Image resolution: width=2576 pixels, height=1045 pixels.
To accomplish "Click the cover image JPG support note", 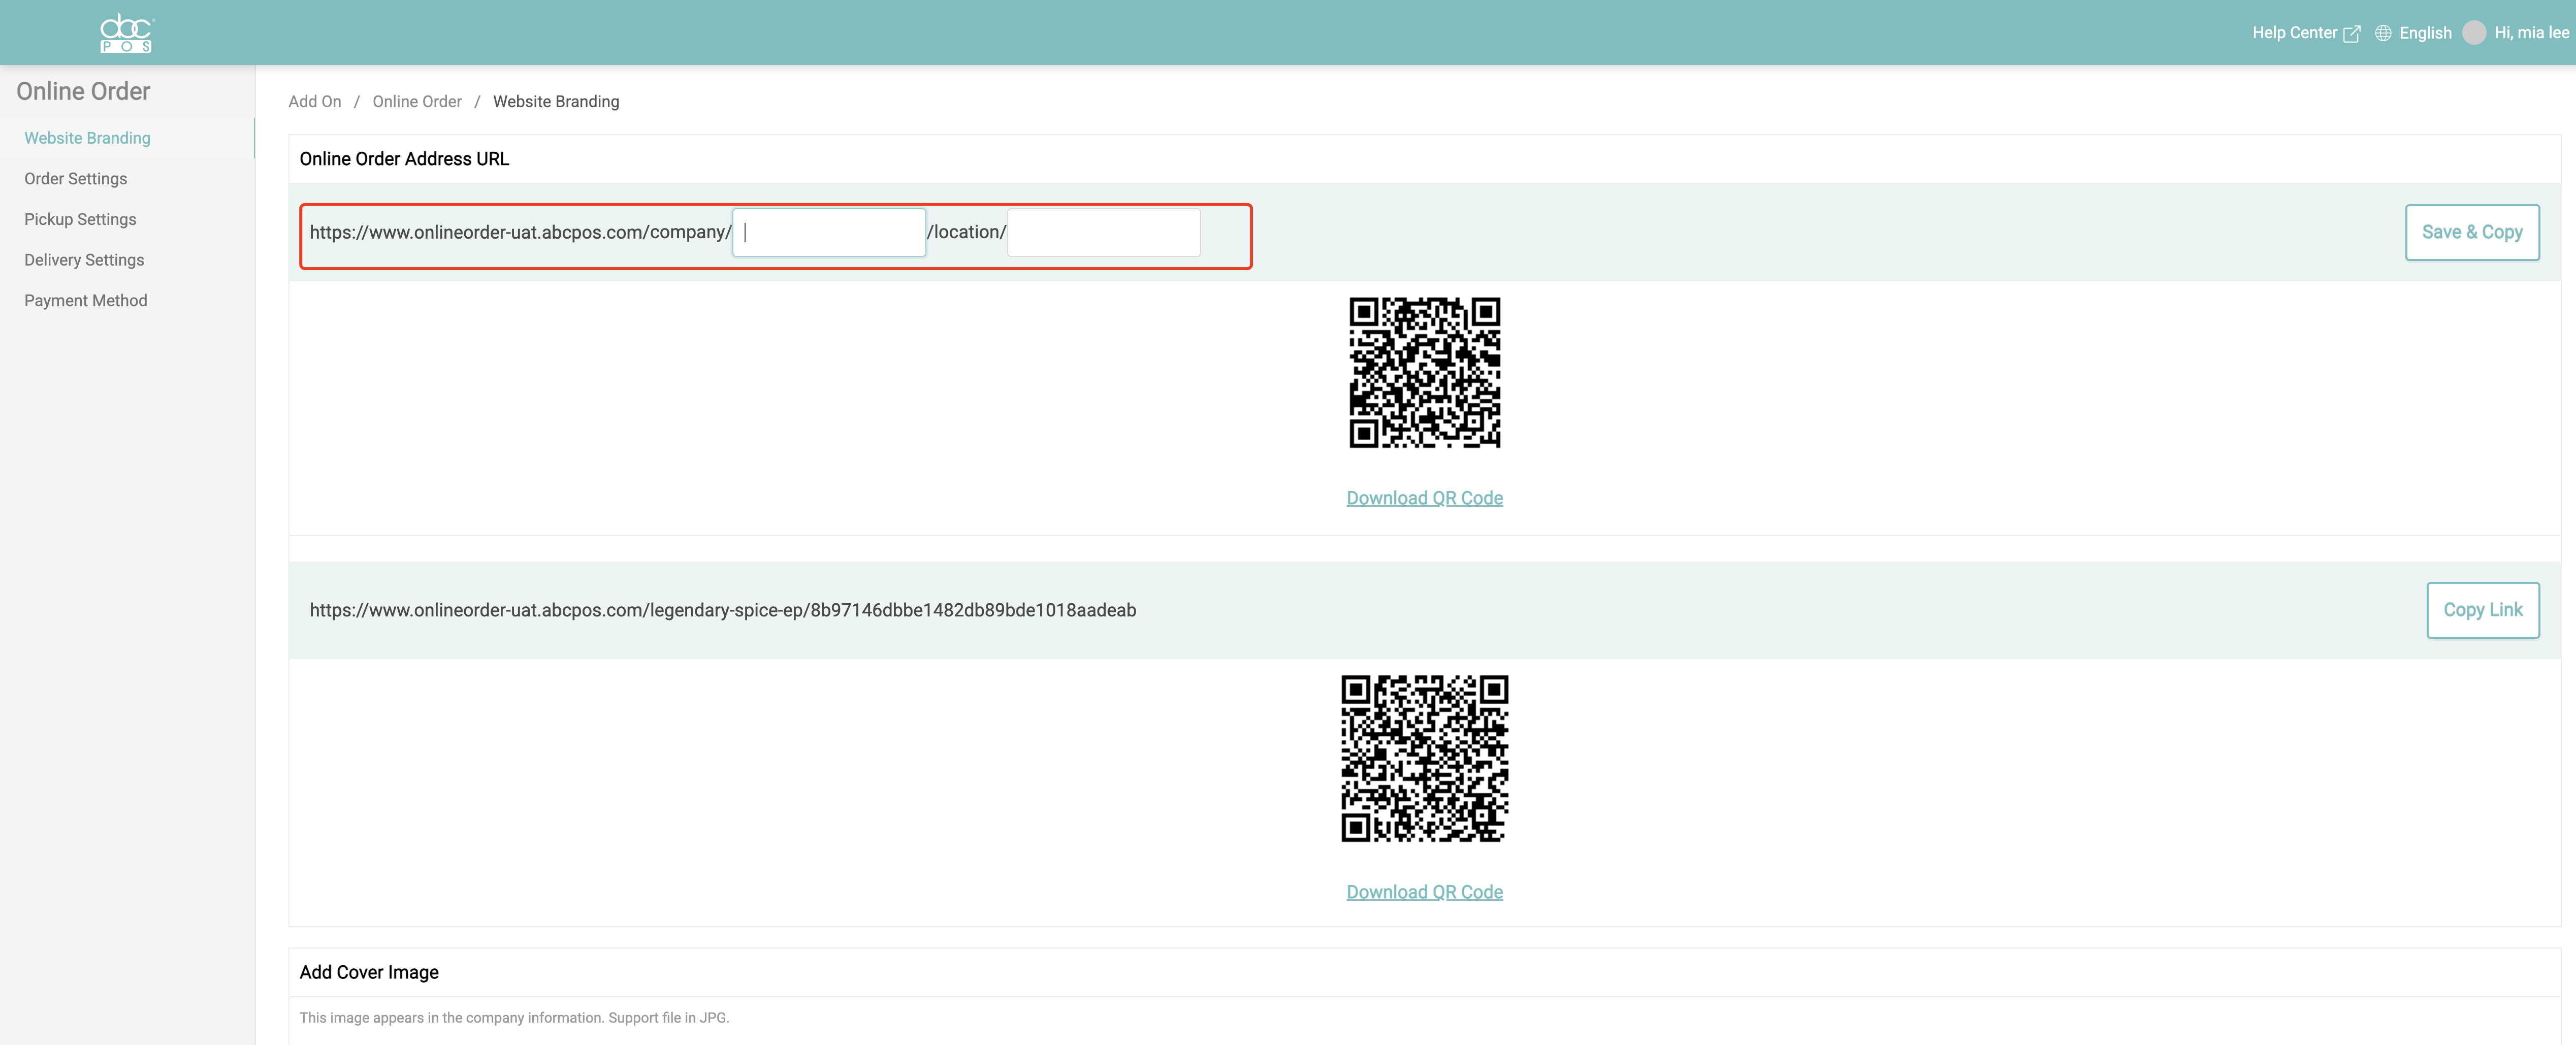I will [514, 1018].
